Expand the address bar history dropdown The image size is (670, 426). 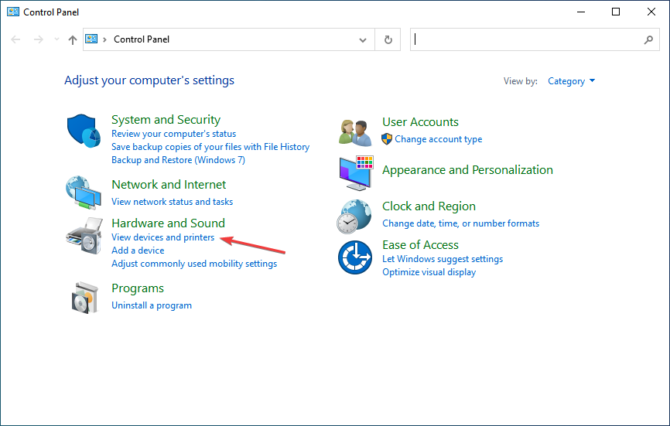click(x=363, y=39)
